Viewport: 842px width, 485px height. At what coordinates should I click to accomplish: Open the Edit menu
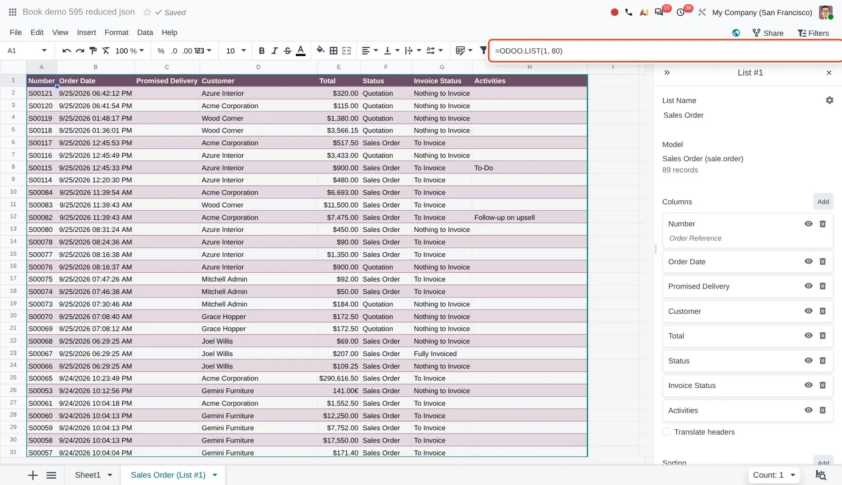coord(37,32)
